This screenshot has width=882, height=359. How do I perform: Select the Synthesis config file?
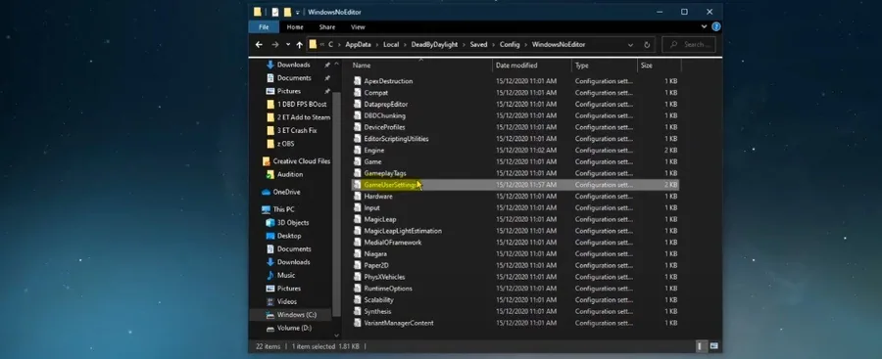pos(377,312)
